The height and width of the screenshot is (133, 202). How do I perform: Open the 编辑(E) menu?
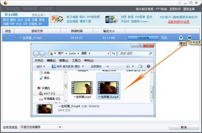tap(51, 60)
